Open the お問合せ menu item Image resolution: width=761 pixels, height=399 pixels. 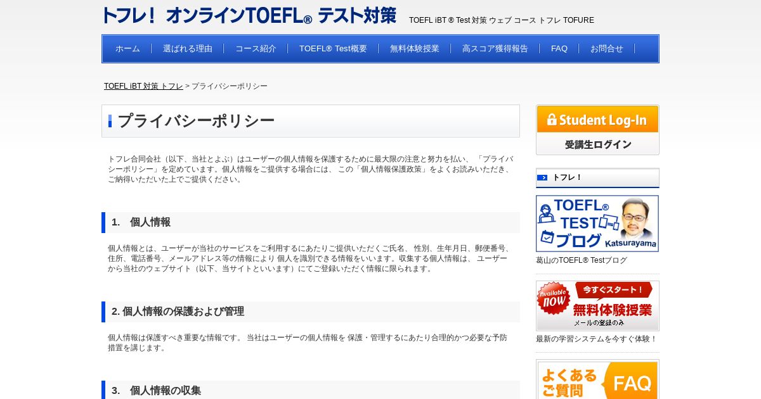click(x=607, y=49)
